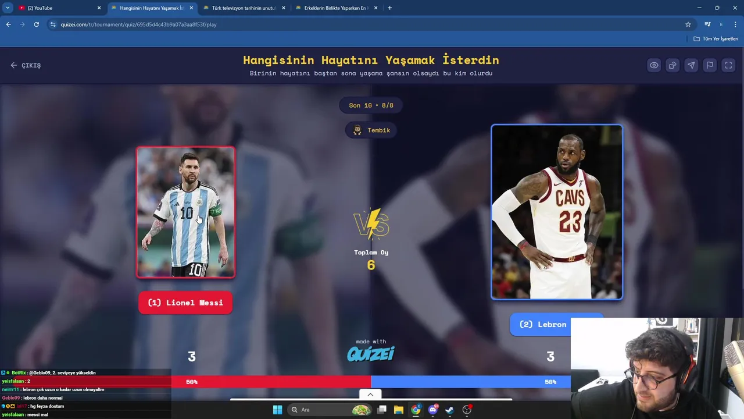Click the VS lightning emblem

pyautogui.click(x=371, y=225)
